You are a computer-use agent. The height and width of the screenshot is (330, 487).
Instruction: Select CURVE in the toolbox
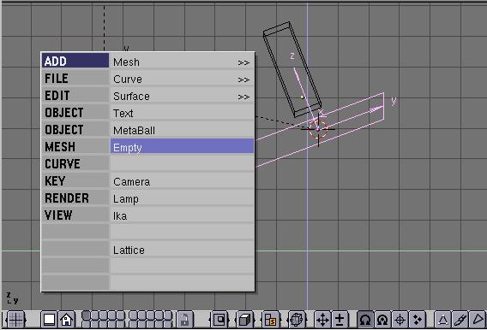(75, 163)
